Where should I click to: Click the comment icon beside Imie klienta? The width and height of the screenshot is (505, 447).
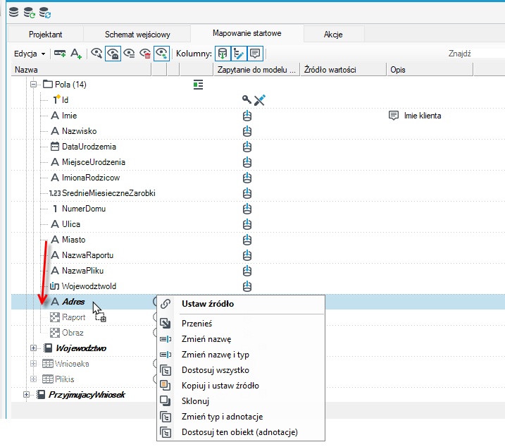pyautogui.click(x=394, y=116)
